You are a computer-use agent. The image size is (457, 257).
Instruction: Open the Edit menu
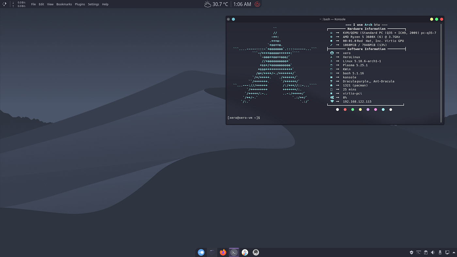pyautogui.click(x=41, y=4)
